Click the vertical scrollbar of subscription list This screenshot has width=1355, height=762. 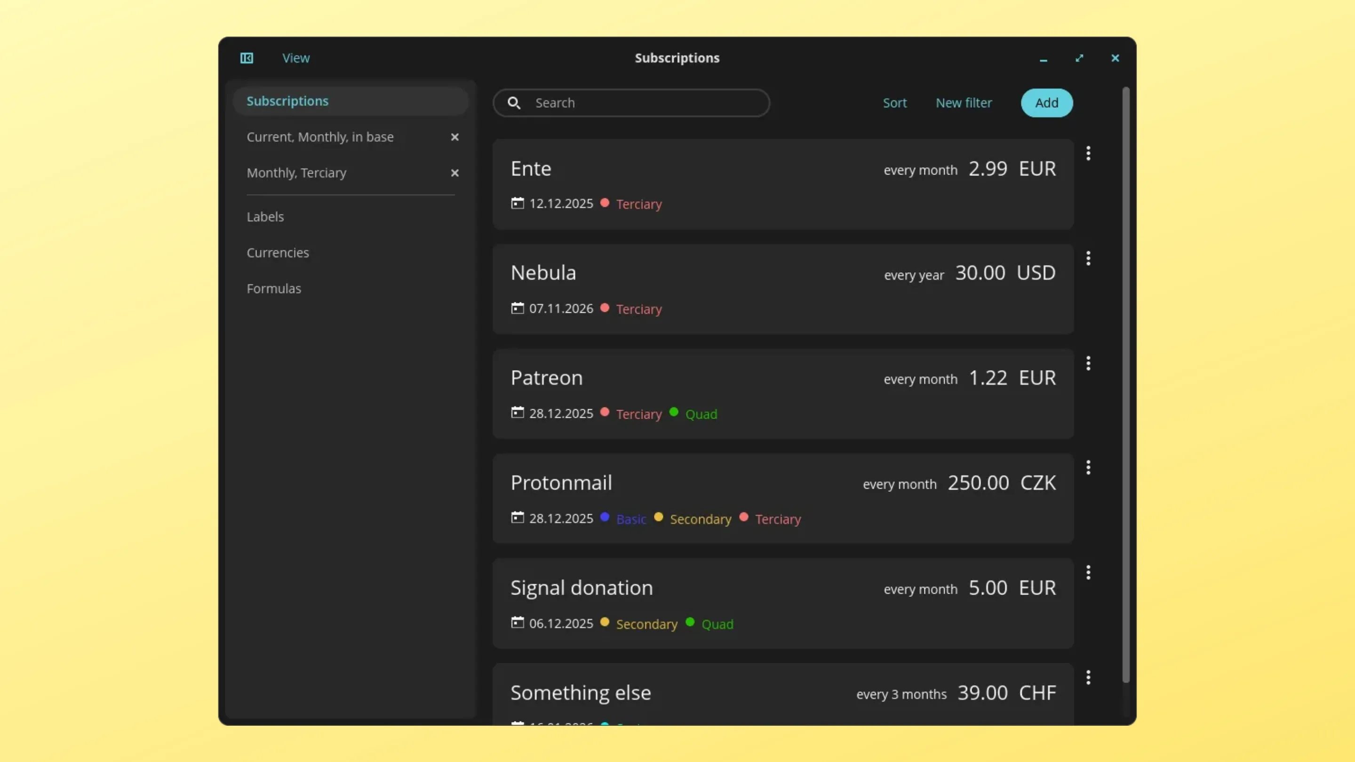coord(1126,384)
